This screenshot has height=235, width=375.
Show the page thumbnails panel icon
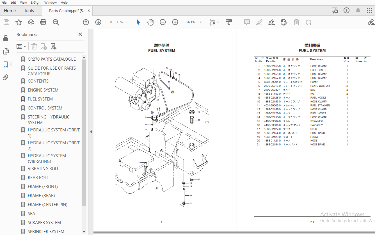coord(6,51)
